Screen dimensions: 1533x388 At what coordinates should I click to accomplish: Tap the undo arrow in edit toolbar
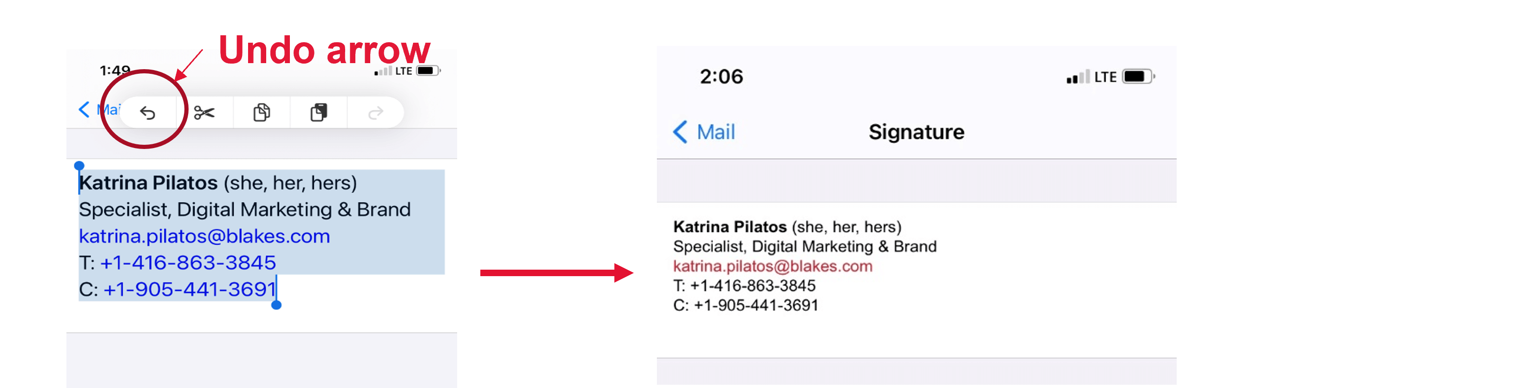pos(148,112)
